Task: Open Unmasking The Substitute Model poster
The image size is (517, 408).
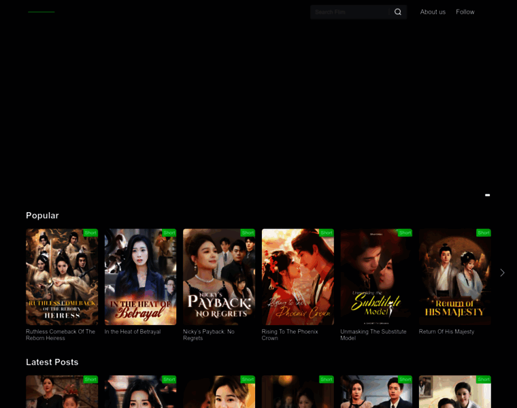Action: pyautogui.click(x=376, y=277)
